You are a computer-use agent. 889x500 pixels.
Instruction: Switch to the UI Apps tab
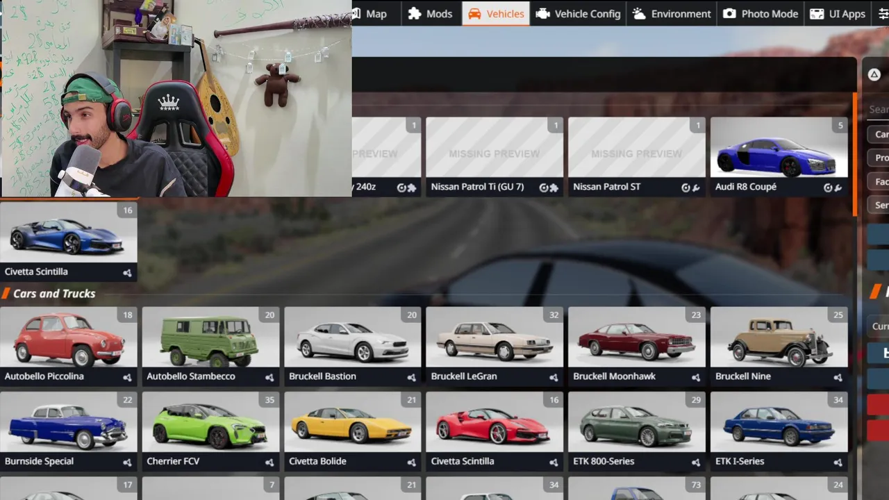pos(838,14)
